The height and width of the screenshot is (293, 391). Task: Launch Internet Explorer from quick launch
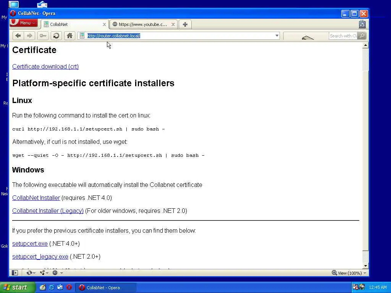[x=52, y=288]
